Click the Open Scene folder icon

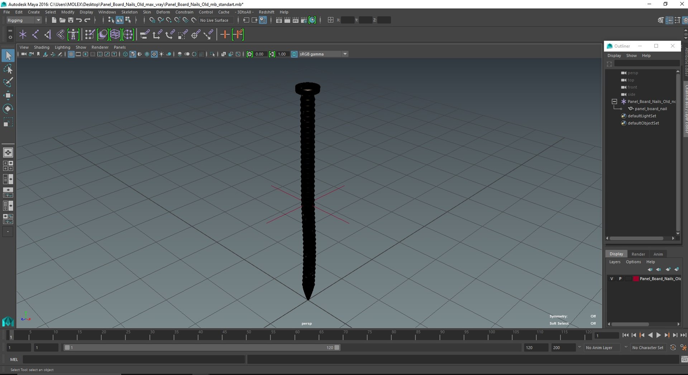pyautogui.click(x=62, y=20)
